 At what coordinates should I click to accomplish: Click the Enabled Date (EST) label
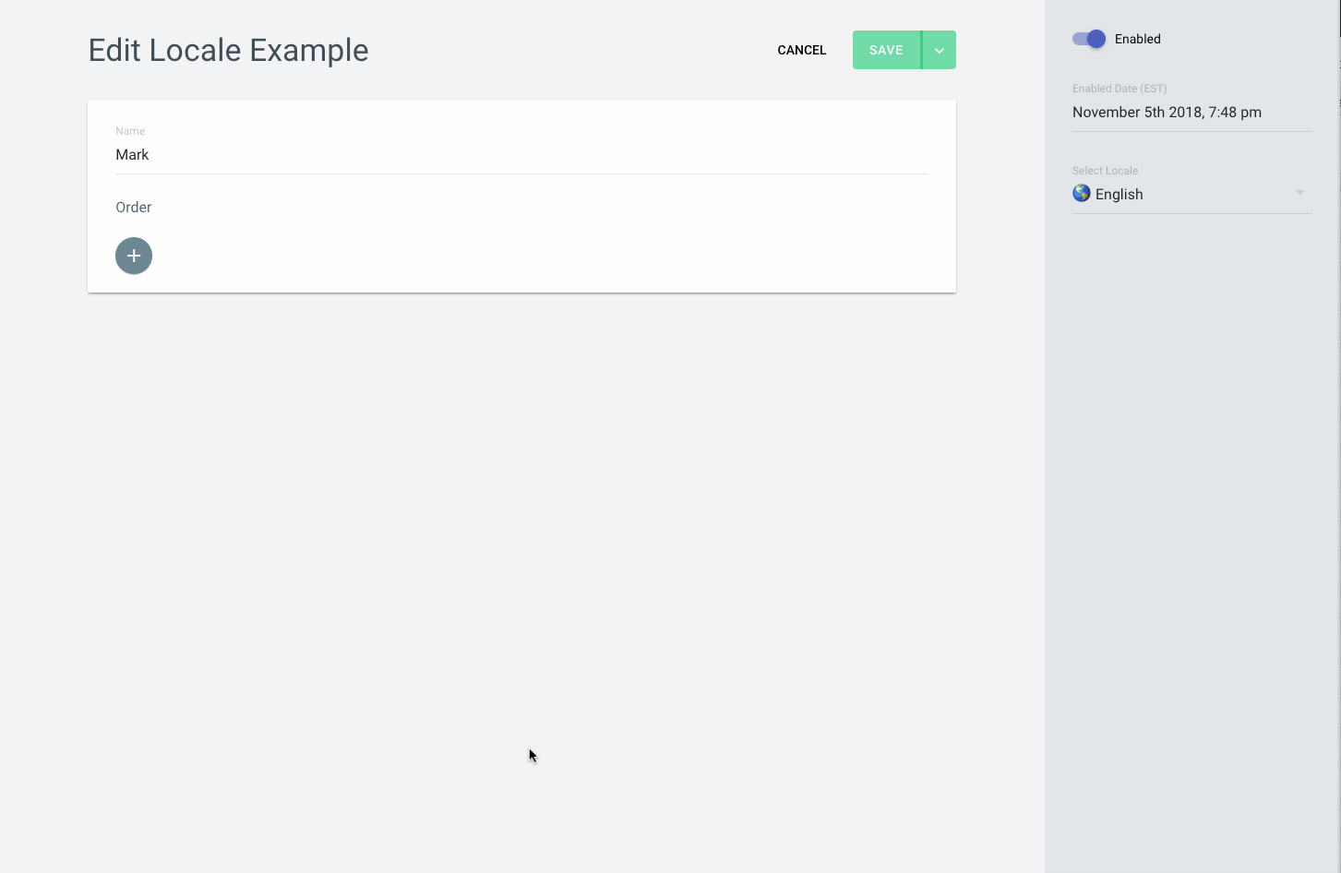1119,89
